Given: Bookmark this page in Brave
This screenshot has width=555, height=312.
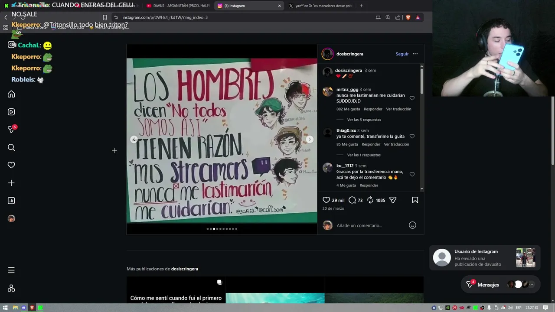Looking at the screenshot, I should 104,17.
